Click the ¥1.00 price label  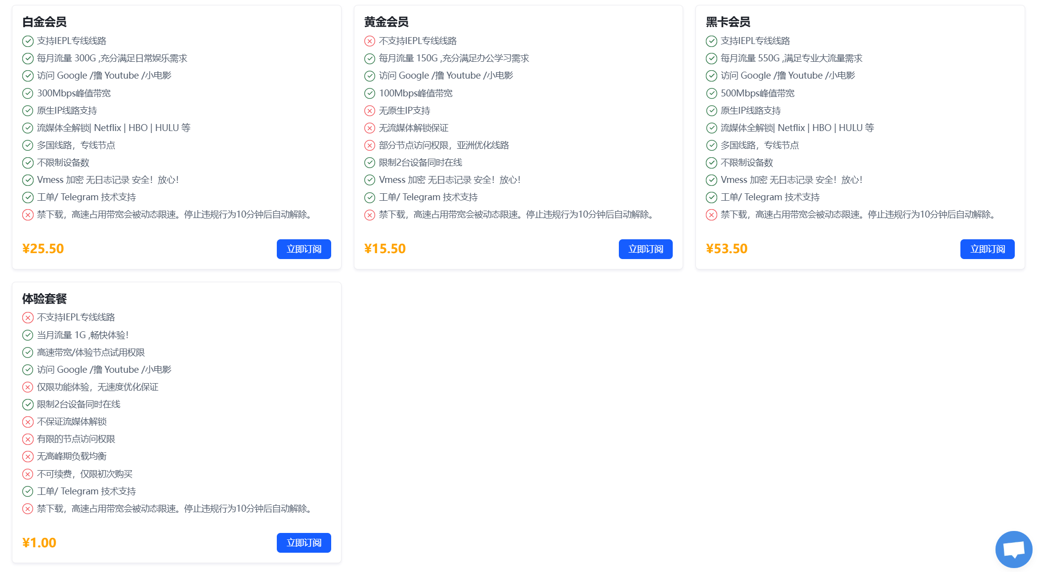[39, 542]
